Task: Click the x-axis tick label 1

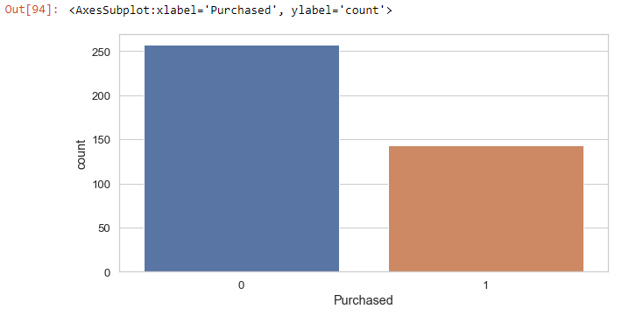Action: click(486, 285)
